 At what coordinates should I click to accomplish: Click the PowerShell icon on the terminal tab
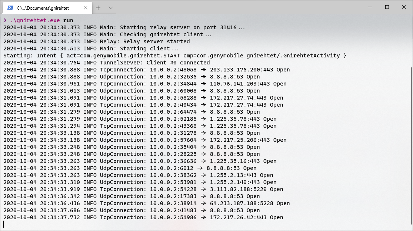coord(10,7)
